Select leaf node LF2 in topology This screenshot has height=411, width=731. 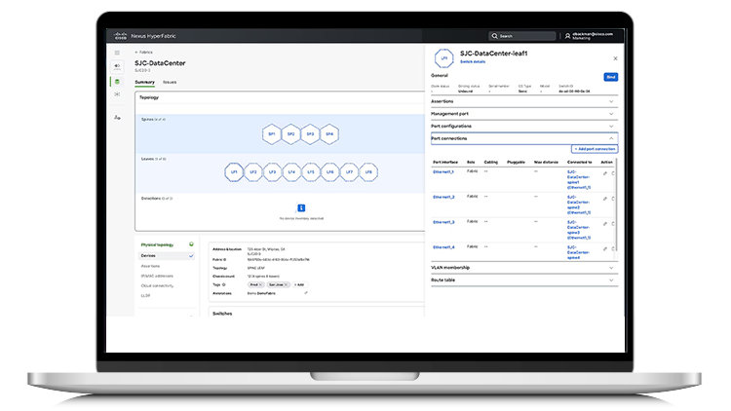[x=253, y=172]
